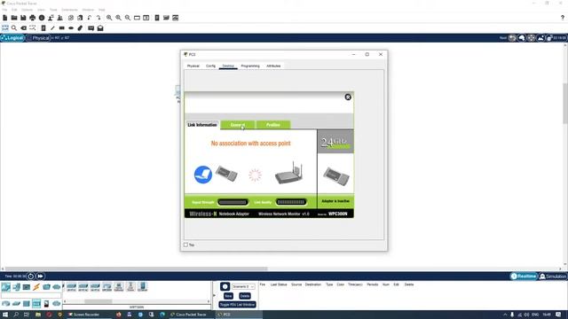Select the Link Information tab

tap(202, 125)
